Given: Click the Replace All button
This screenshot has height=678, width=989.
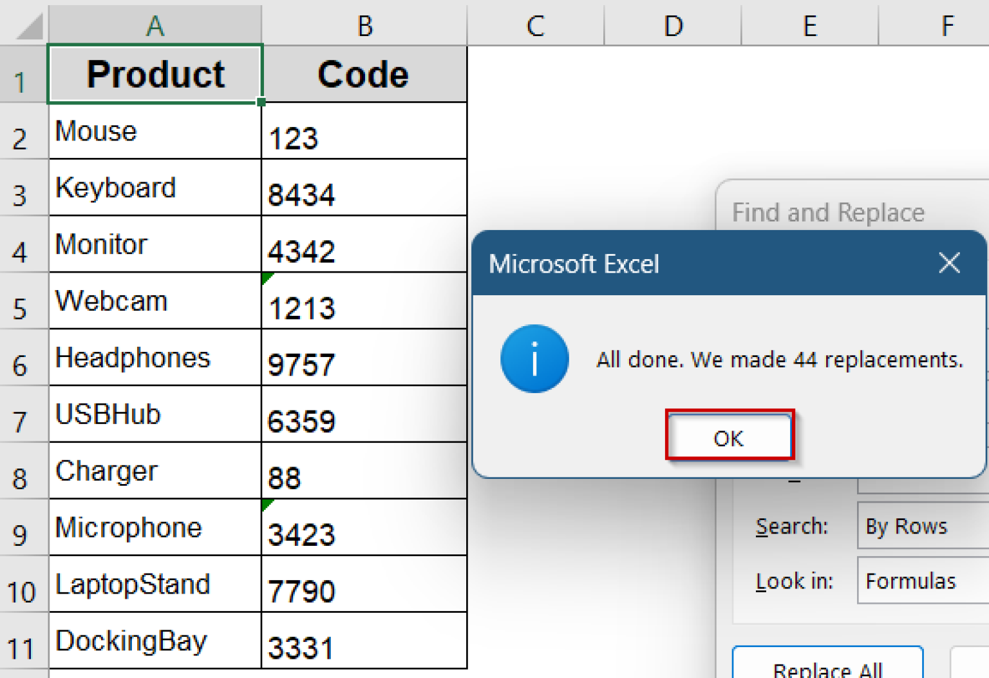Looking at the screenshot, I should 827,667.
